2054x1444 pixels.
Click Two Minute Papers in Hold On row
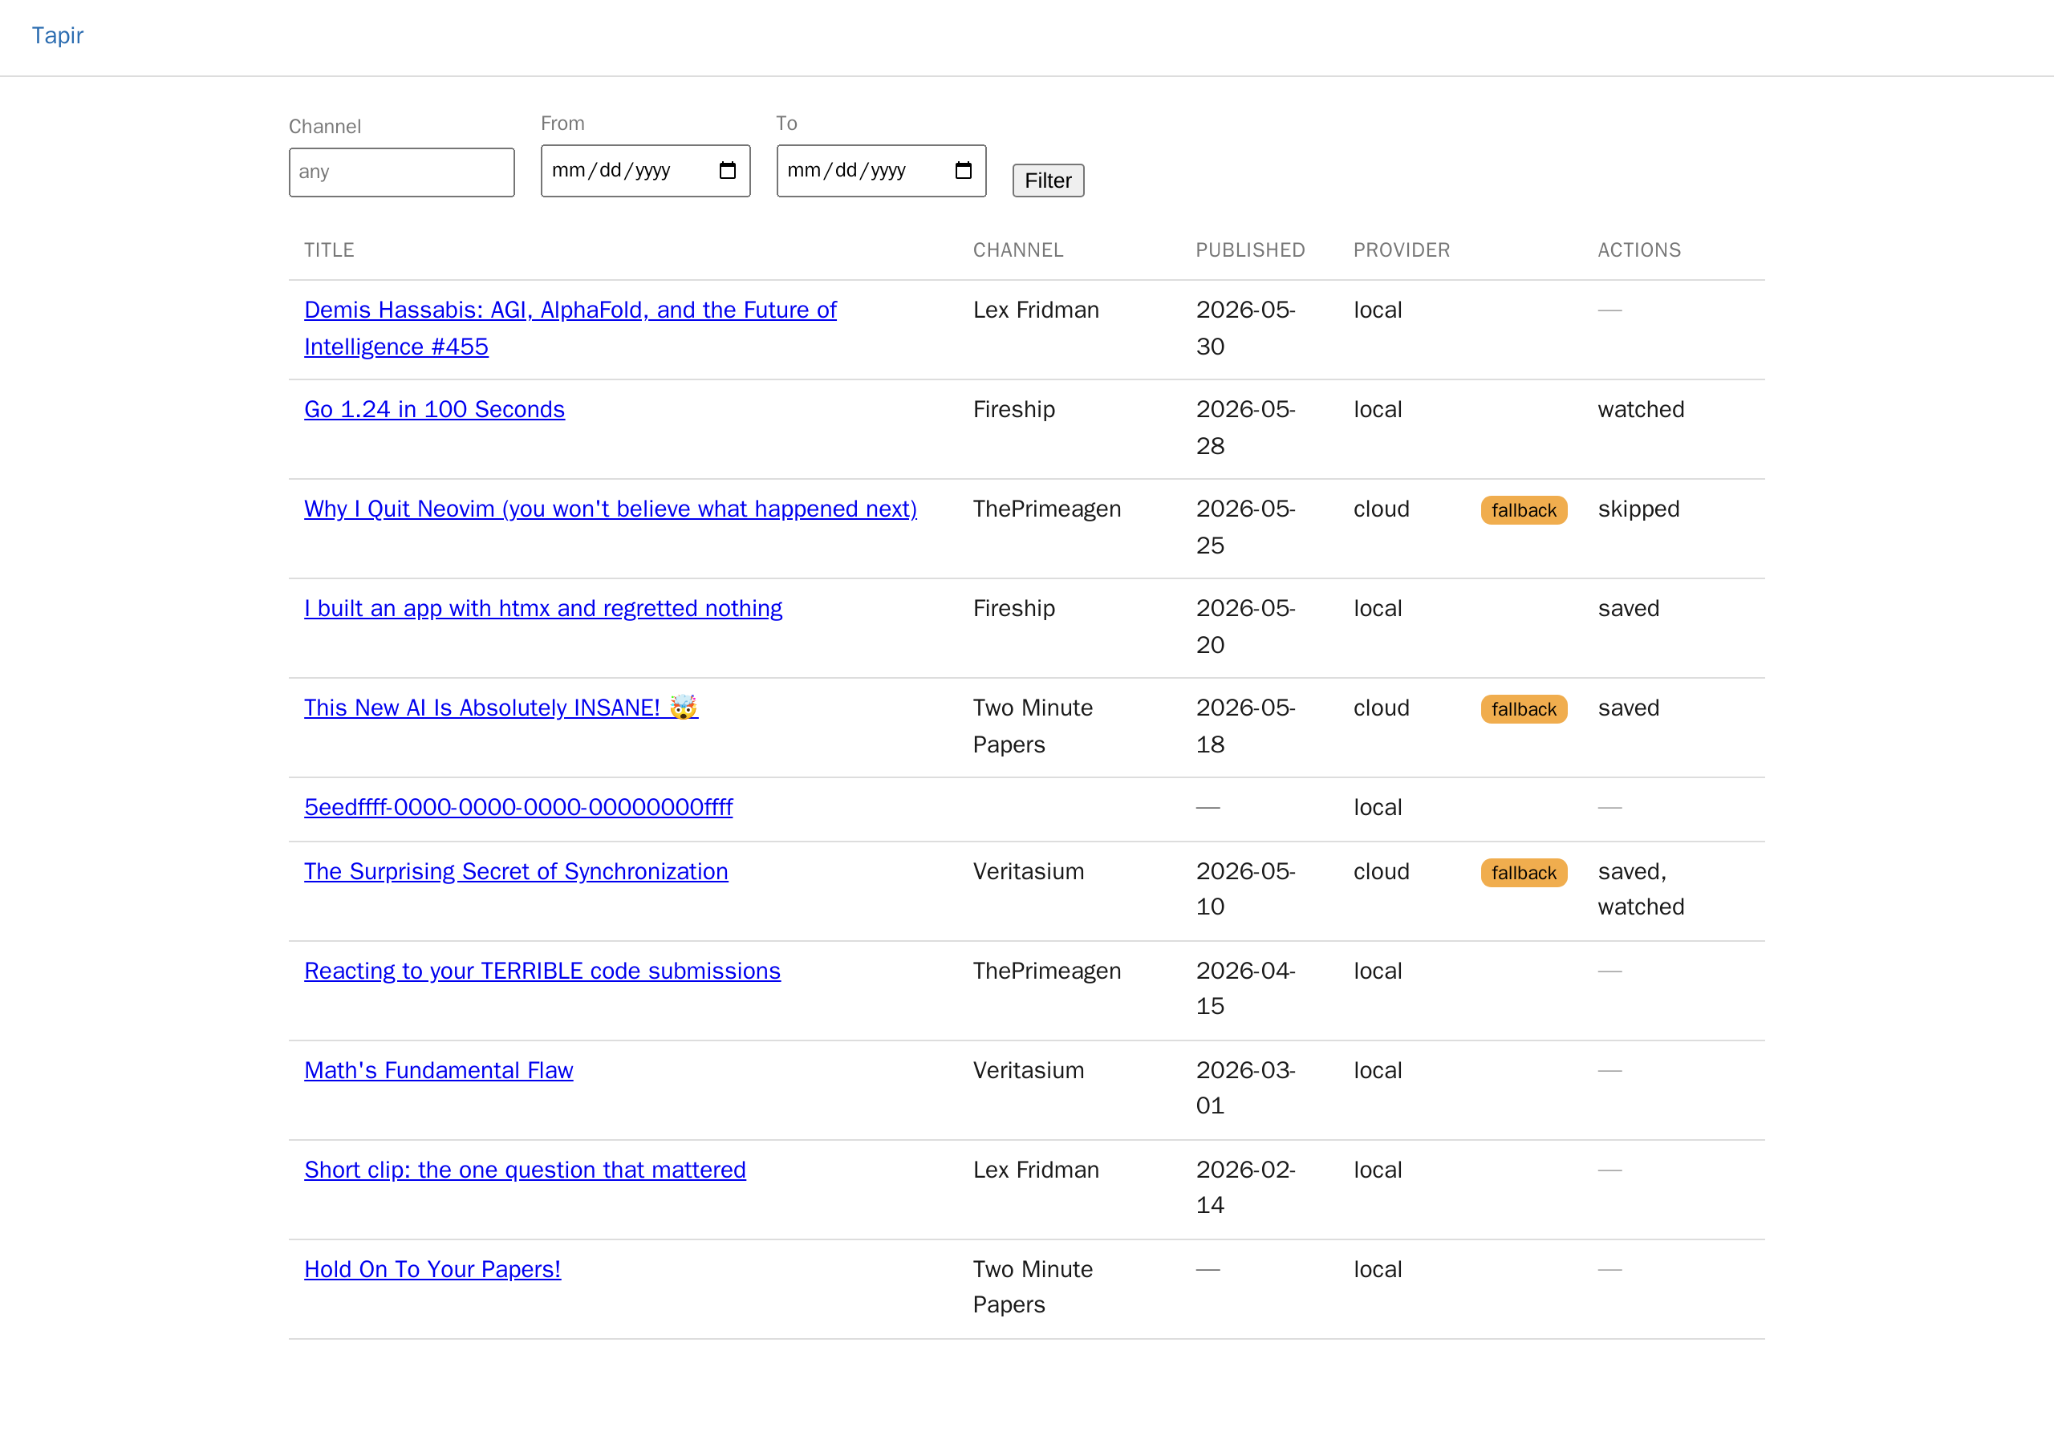point(1033,1286)
